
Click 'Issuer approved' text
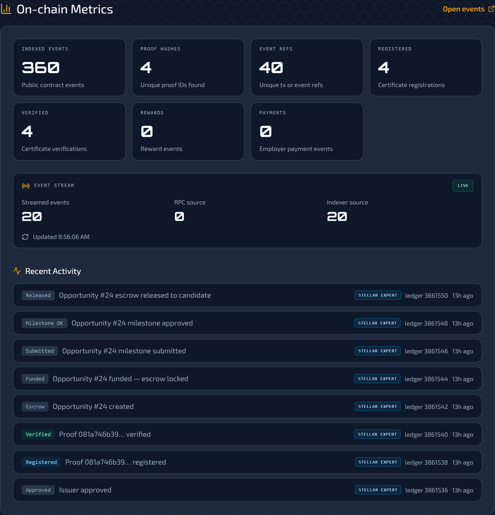pyautogui.click(x=85, y=490)
